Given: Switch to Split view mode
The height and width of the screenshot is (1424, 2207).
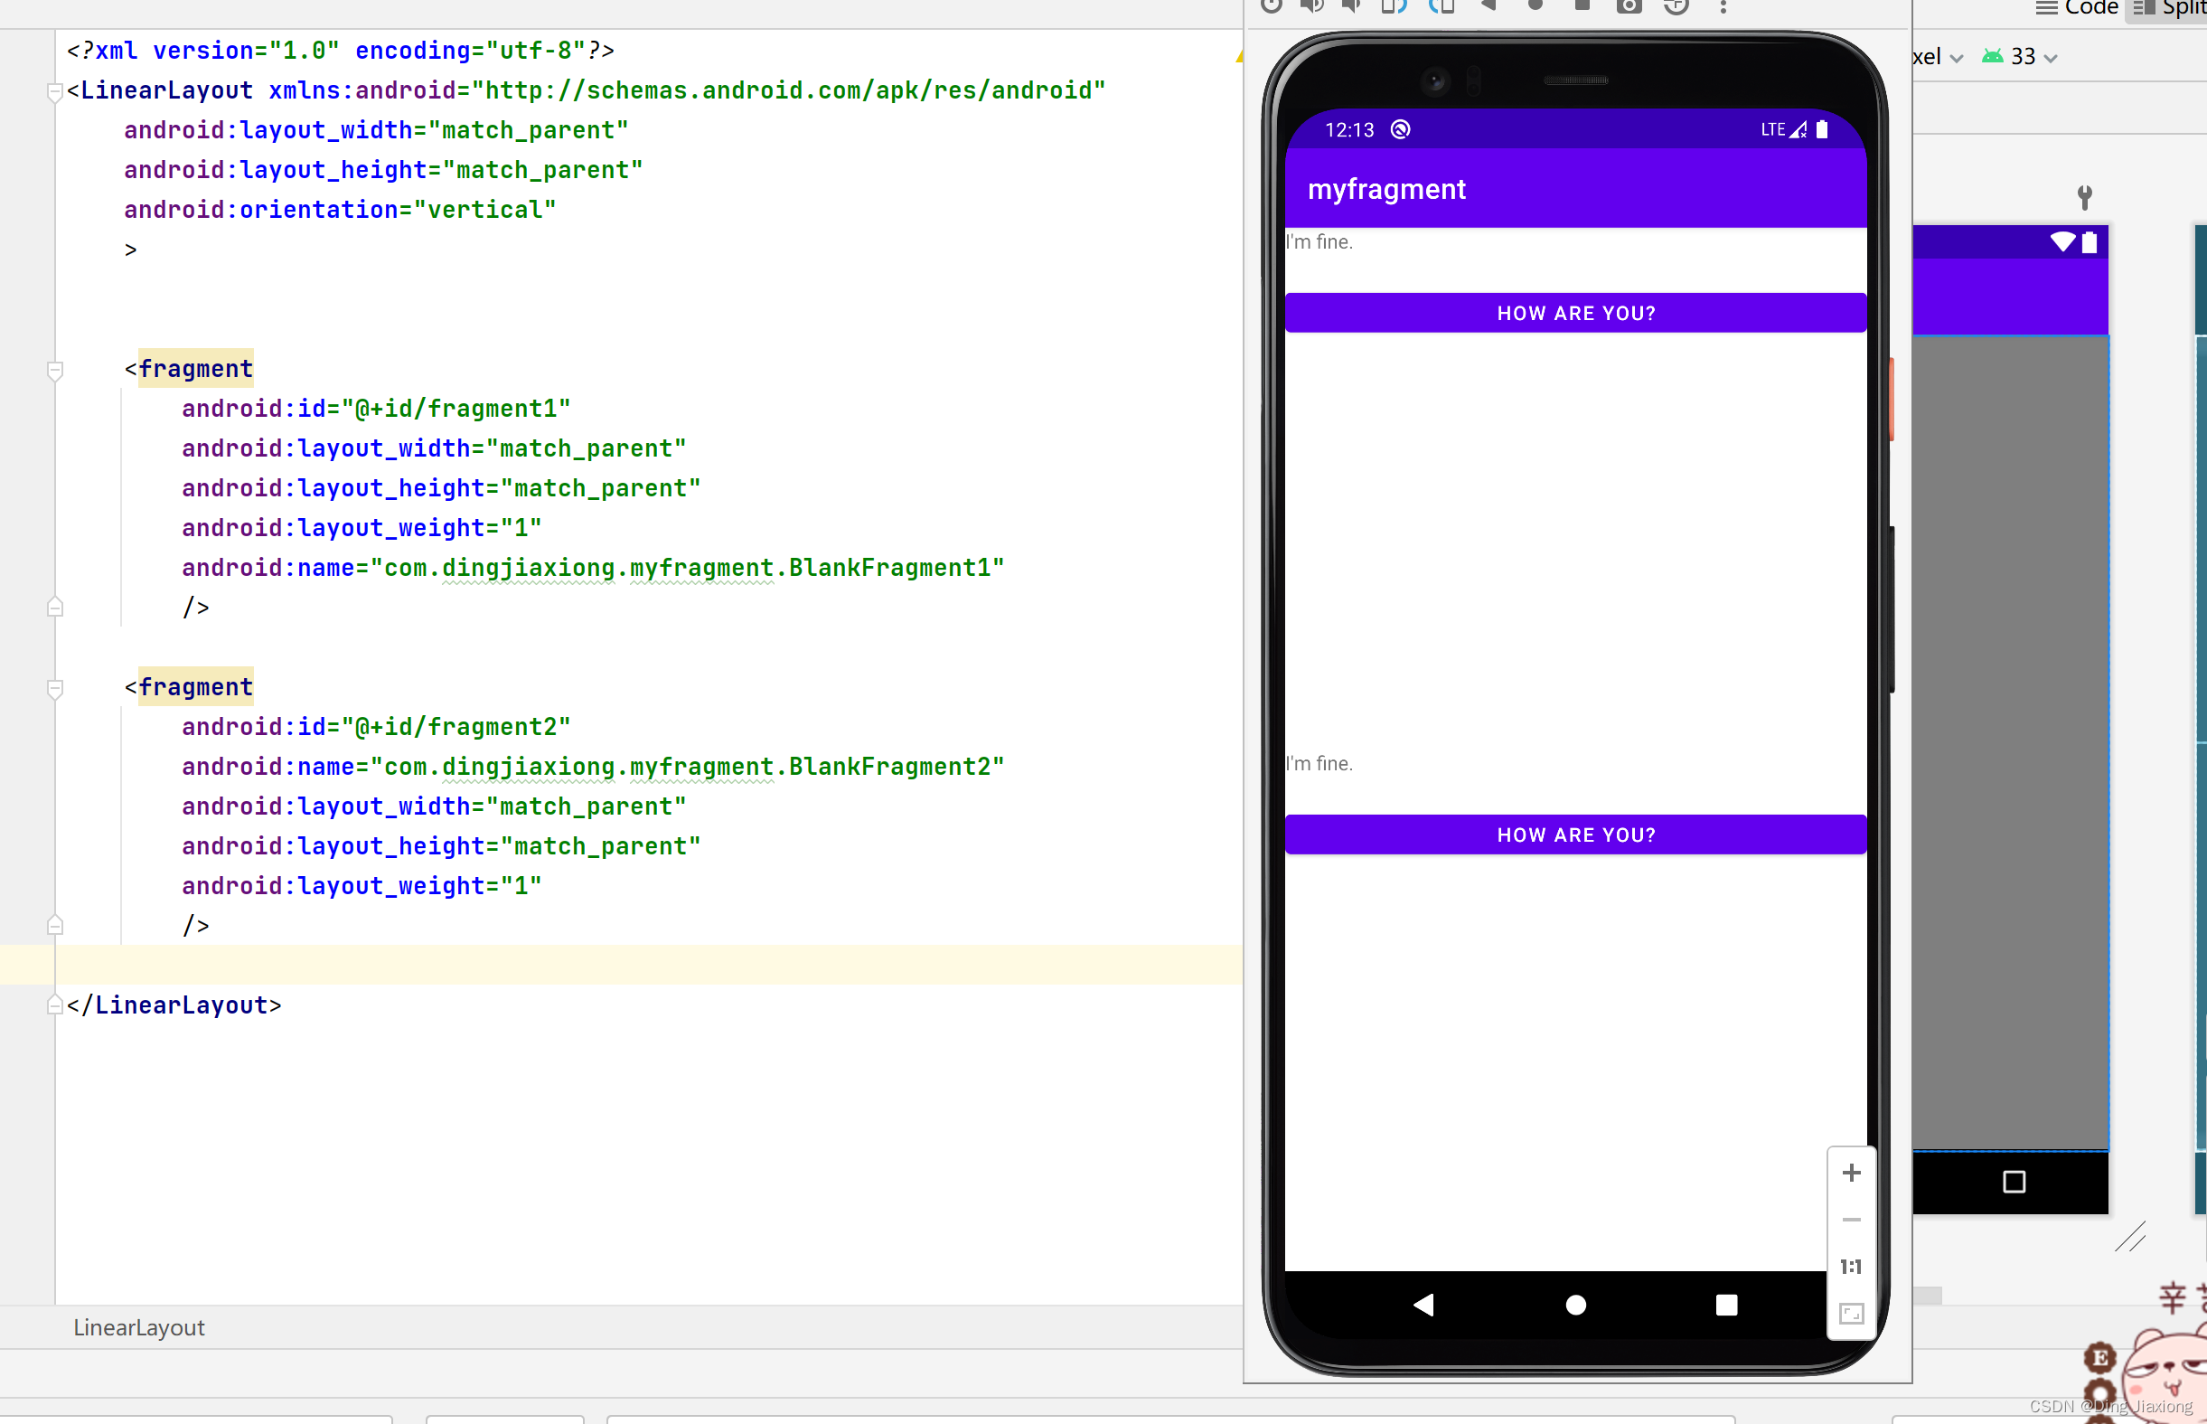Looking at the screenshot, I should tap(2169, 7).
